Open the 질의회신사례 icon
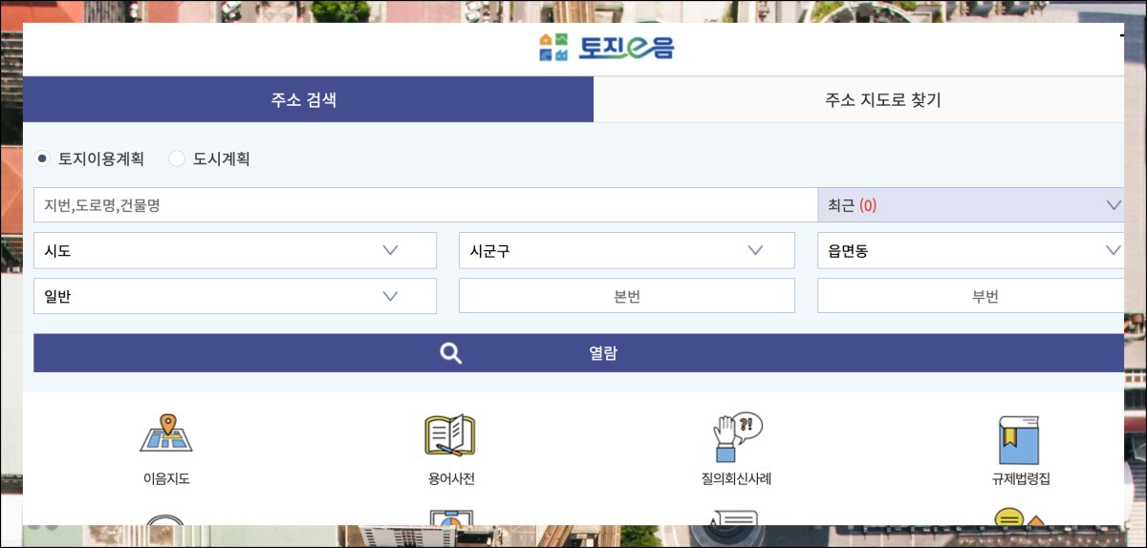The image size is (1147, 548). pyautogui.click(x=737, y=436)
